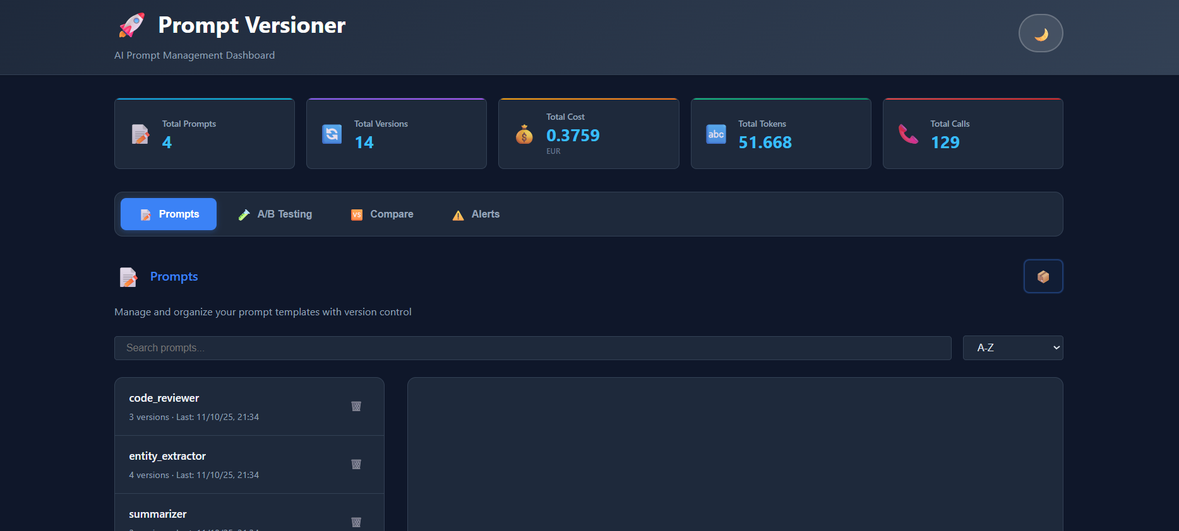
Task: Toggle dark mode with the moon button
Action: 1041,33
